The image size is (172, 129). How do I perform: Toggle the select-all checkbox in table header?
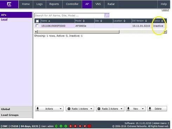coord(37,21)
